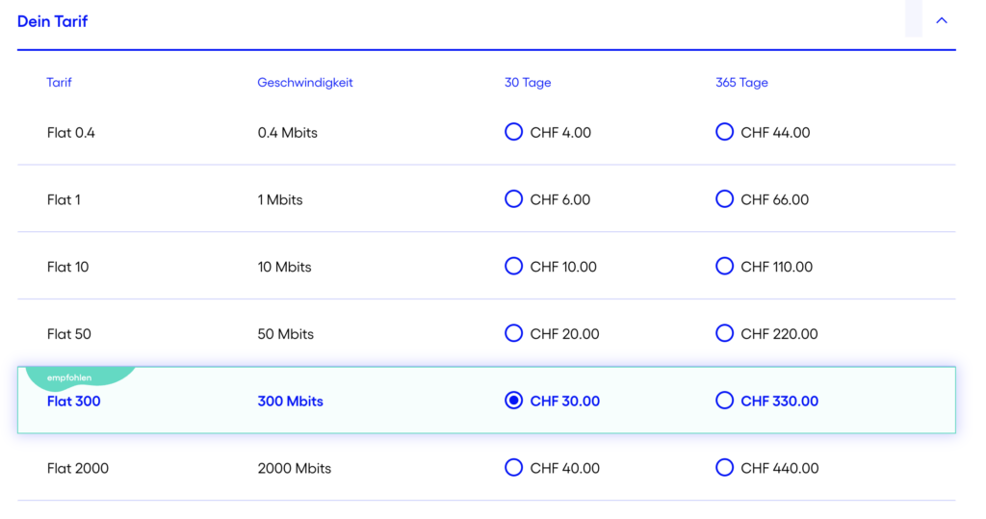986x519 pixels.
Task: Choose Flat 2000 for CHF 40.00
Action: [x=513, y=467]
